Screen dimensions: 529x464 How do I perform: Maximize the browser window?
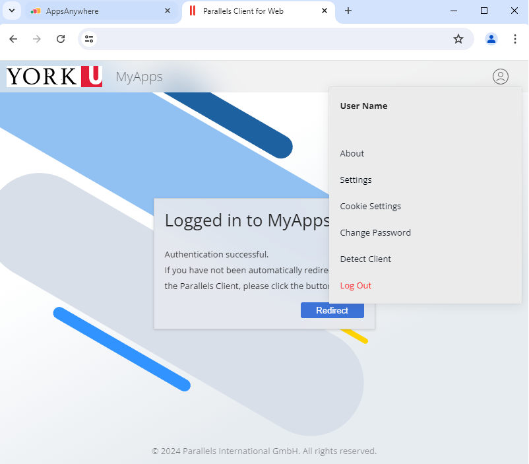click(x=483, y=11)
